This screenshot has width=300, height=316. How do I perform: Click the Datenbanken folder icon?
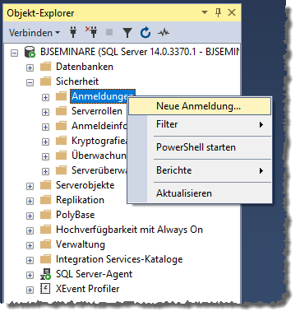click(x=45, y=67)
